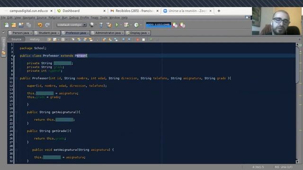This screenshot has width=303, height=170.
Task: Collapse the getGrade fold at line 24
Action: pyautogui.click(x=16, y=131)
